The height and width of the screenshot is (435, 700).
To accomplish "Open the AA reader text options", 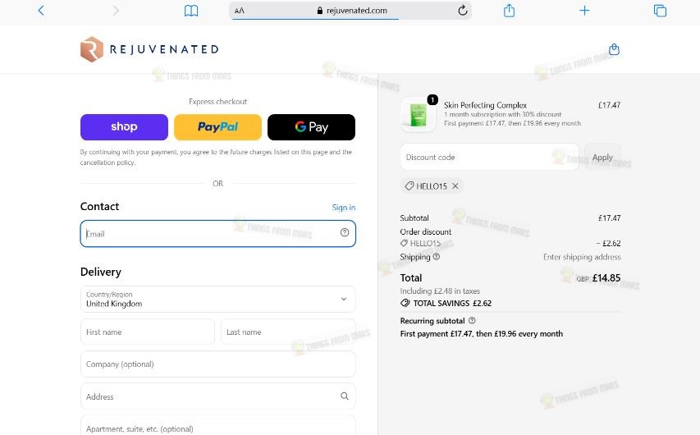I will click(240, 11).
